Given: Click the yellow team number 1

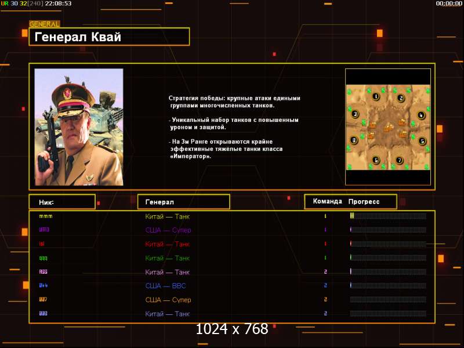Looking at the screenshot, I should coord(325,216).
